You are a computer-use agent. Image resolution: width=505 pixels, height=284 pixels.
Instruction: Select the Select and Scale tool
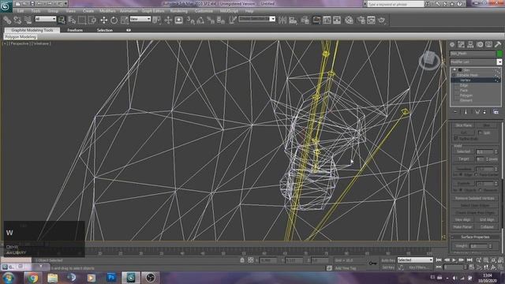click(125, 21)
